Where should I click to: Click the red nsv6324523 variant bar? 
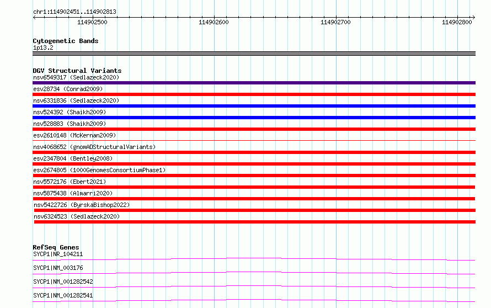pos(254,222)
